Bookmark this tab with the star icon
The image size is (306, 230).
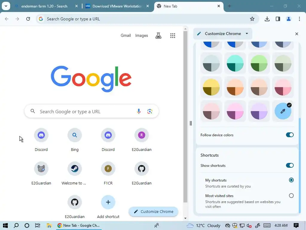coord(252,19)
